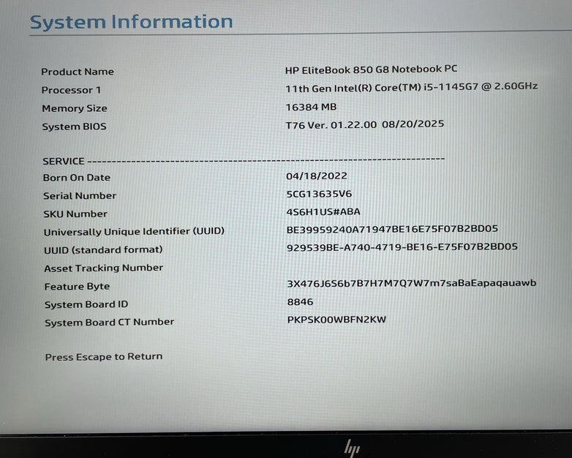Image resolution: width=572 pixels, height=458 pixels.
Task: Select the Product Name label
Action: click(78, 72)
